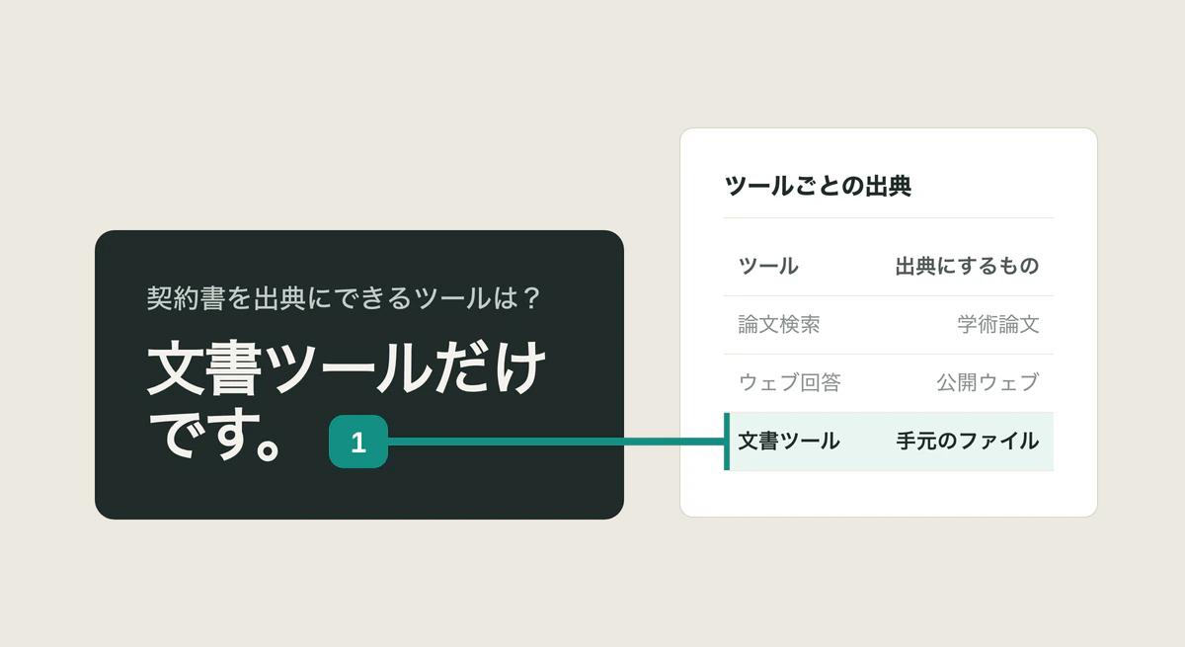Select the 'ウェブ回答' table cell

[789, 382]
